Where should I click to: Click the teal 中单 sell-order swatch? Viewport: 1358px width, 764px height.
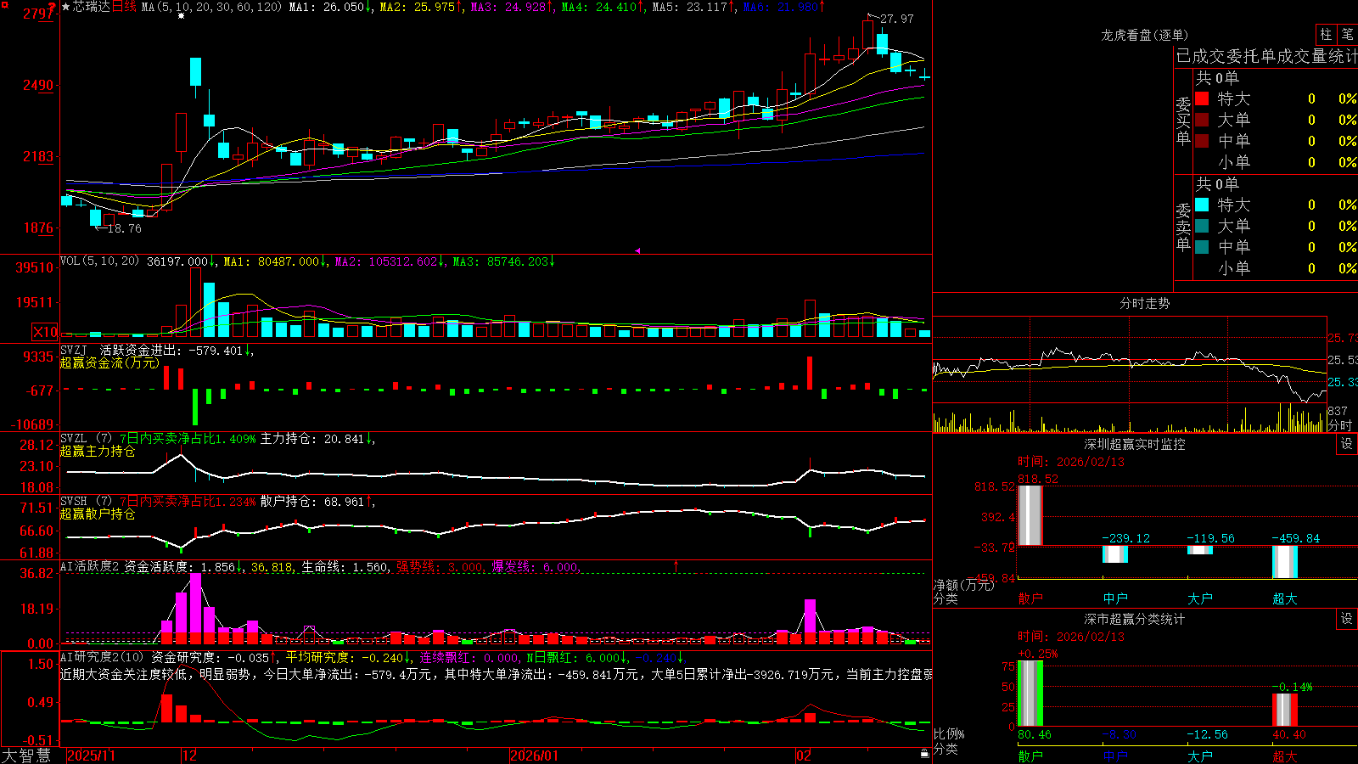(x=1202, y=247)
